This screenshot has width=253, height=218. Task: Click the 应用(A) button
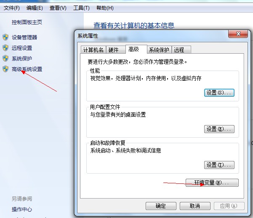(229, 206)
